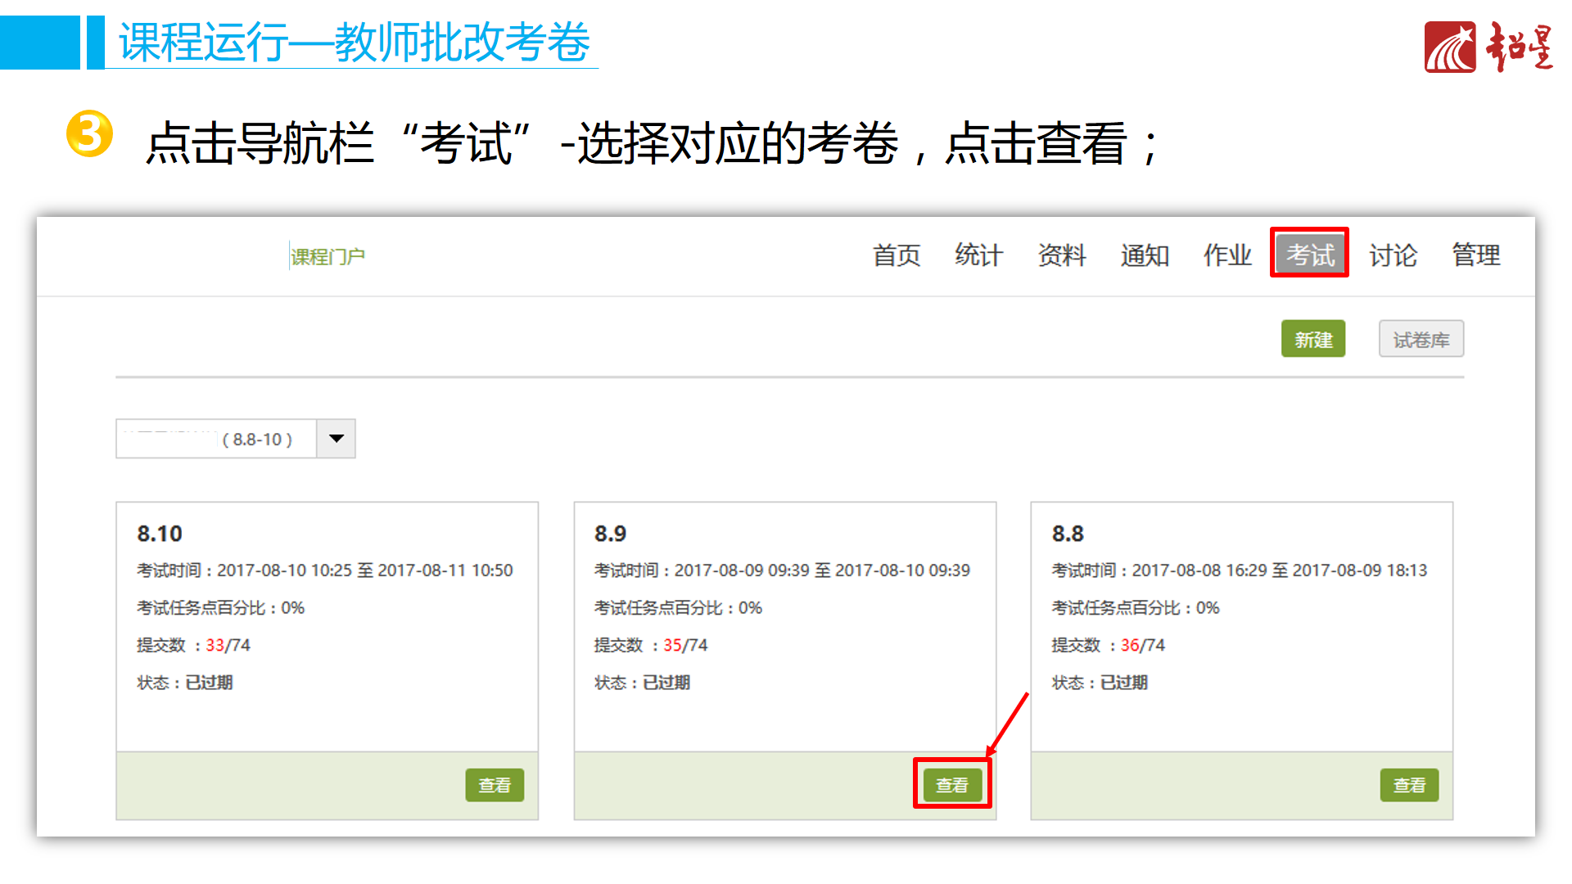Screen dimensions: 1572x884
Task: Open the 首页 nav item
Action: [x=896, y=255]
